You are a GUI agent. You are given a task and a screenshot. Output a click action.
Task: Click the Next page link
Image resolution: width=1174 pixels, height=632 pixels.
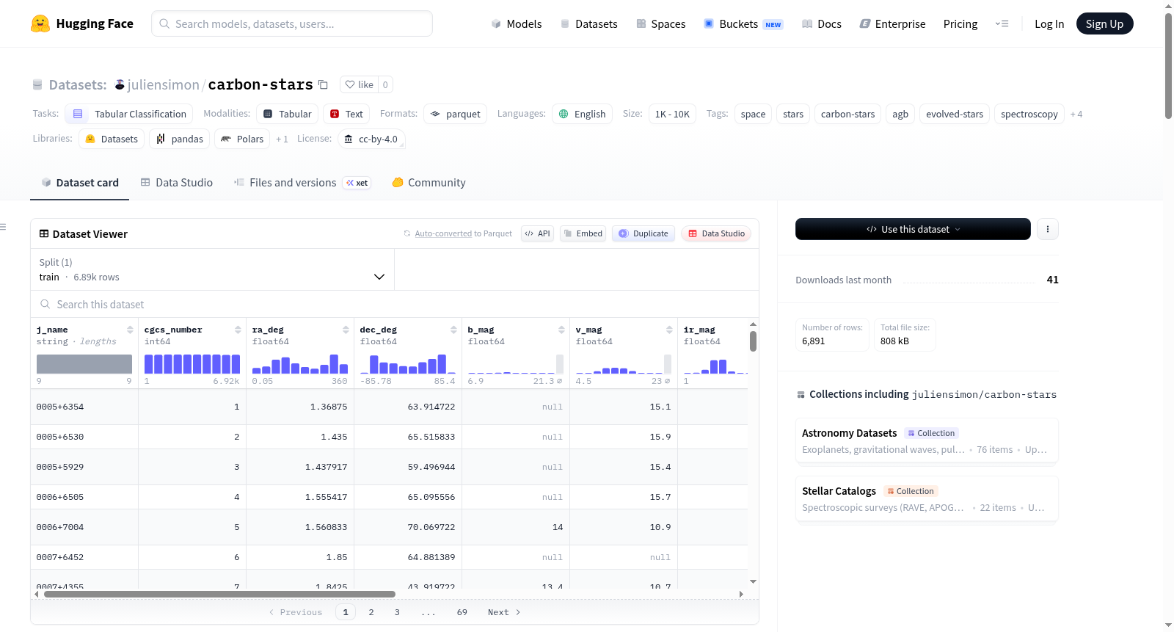click(x=504, y=612)
